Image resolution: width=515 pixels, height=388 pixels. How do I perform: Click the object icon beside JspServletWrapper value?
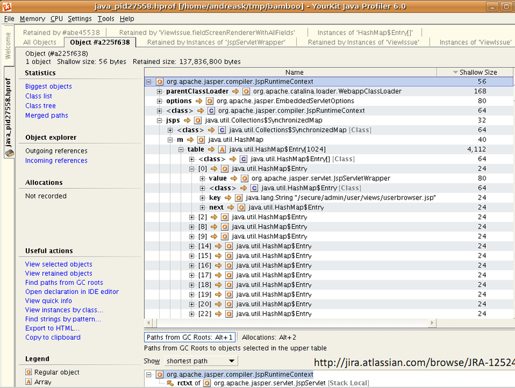pos(245,179)
